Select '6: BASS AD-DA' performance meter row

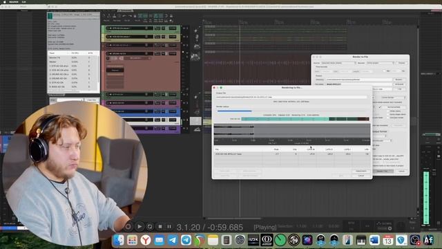[73, 86]
